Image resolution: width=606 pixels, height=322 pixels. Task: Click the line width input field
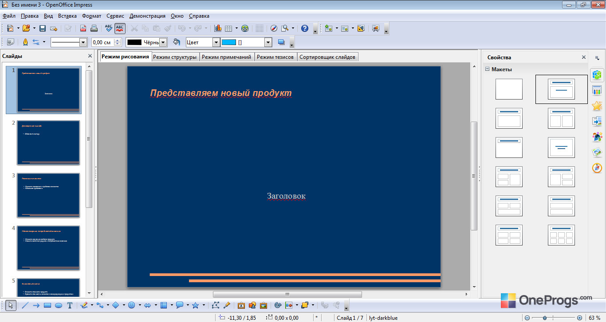(102, 42)
